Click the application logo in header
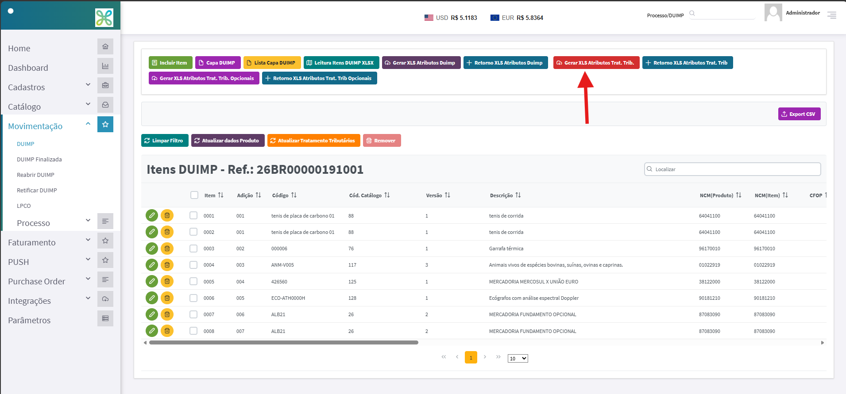Viewport: 846px width, 394px height. click(x=104, y=18)
